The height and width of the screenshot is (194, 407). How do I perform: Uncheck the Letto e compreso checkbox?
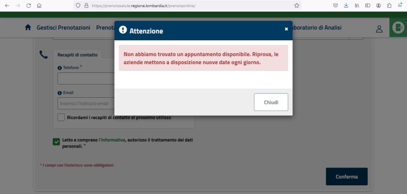(56, 142)
